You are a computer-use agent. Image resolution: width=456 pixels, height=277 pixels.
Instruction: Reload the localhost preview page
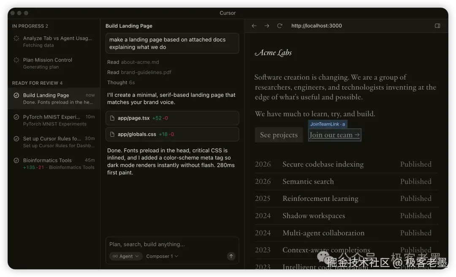click(280, 26)
